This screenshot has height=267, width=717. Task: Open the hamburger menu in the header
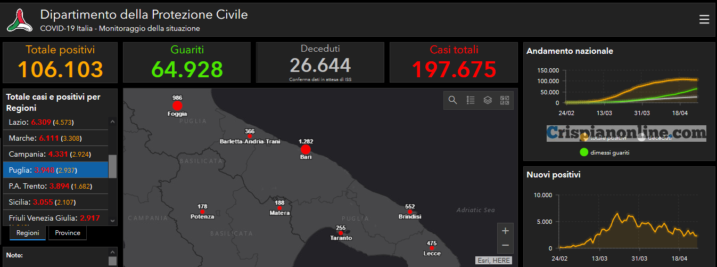click(704, 20)
